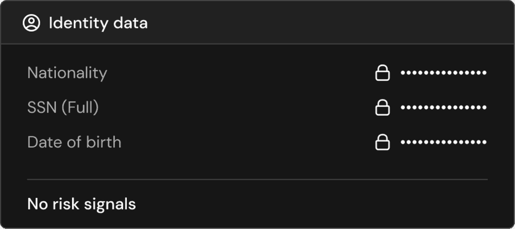Reveal the masked Nationality value
The image size is (515, 229).
[443, 73]
